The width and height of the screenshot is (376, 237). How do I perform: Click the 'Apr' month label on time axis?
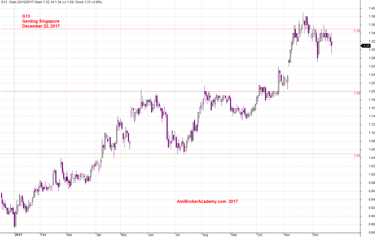tap(99, 235)
